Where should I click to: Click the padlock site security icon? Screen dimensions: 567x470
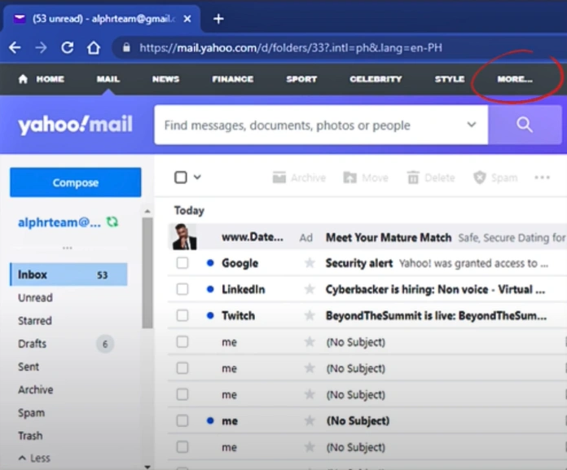tap(126, 47)
